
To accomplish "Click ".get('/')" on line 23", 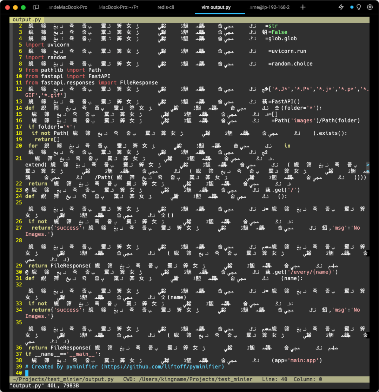I will pos(286,190).
